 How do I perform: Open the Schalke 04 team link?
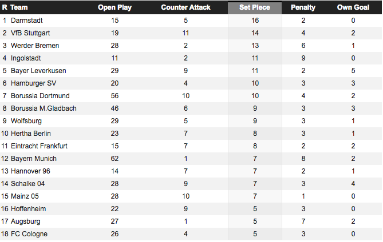point(27,184)
